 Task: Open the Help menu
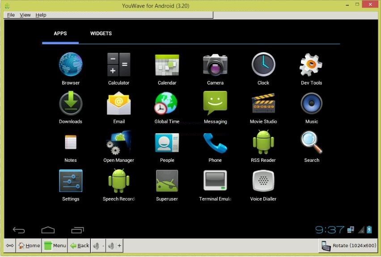[41, 15]
